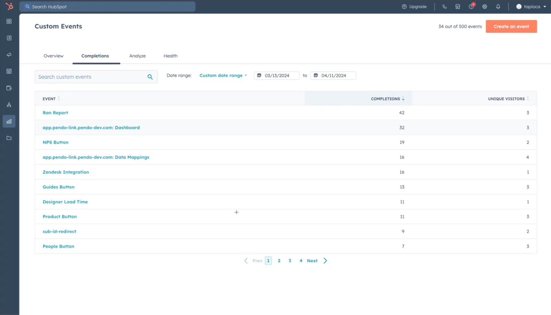Click the 04/11/2024 end date field
The width and height of the screenshot is (551, 315).
coord(333,76)
